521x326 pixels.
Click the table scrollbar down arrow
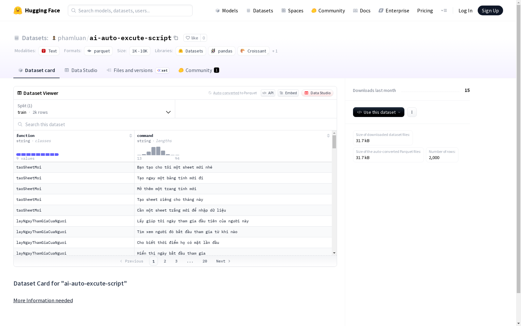click(334, 253)
